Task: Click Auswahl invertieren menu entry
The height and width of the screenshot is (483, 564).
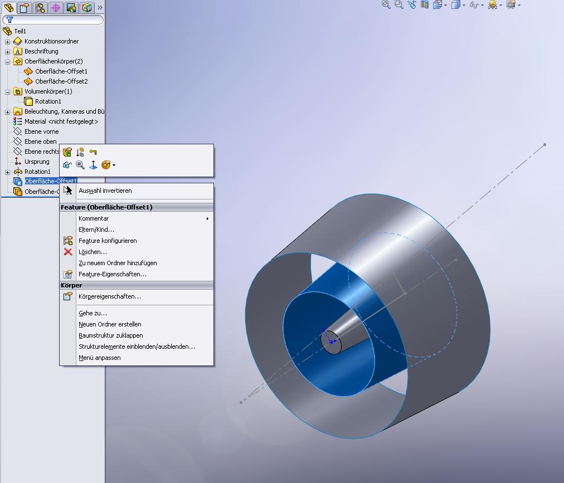Action: click(105, 191)
